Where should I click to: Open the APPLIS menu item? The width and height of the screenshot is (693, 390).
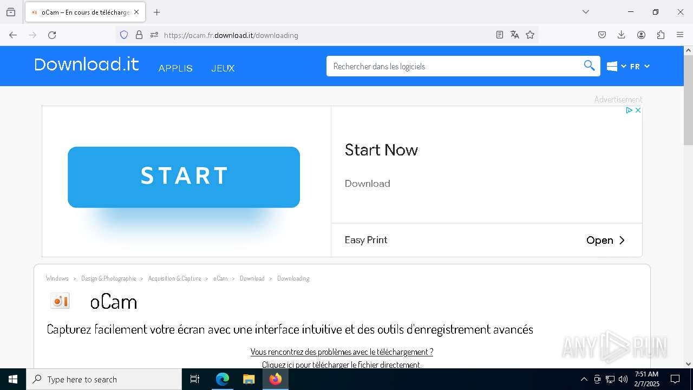(175, 68)
